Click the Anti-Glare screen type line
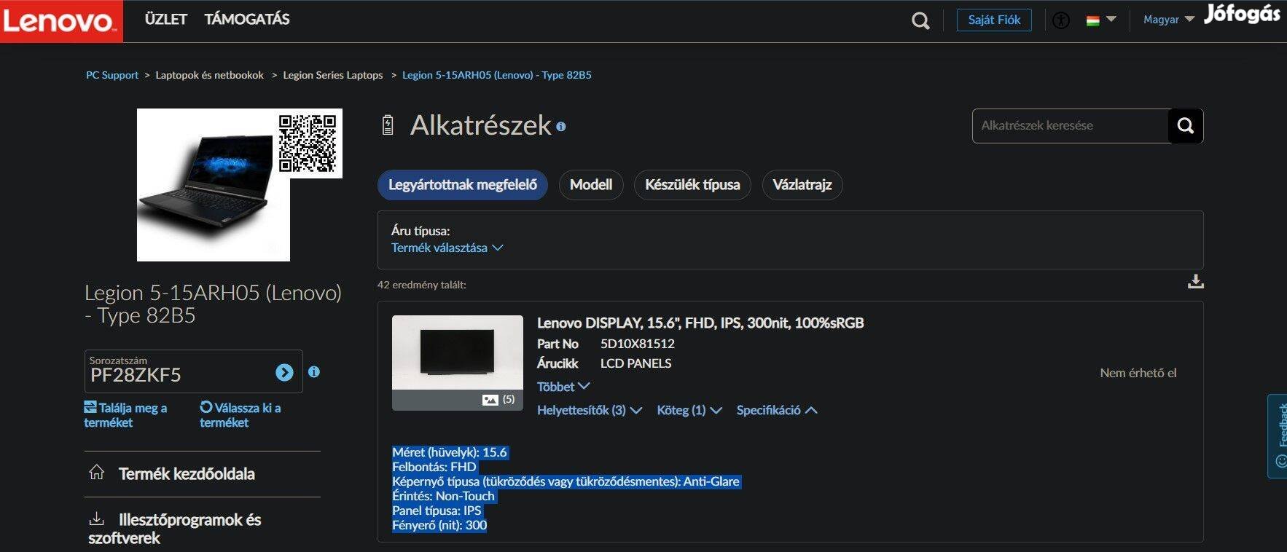This screenshot has height=552, width=1287. (x=566, y=481)
